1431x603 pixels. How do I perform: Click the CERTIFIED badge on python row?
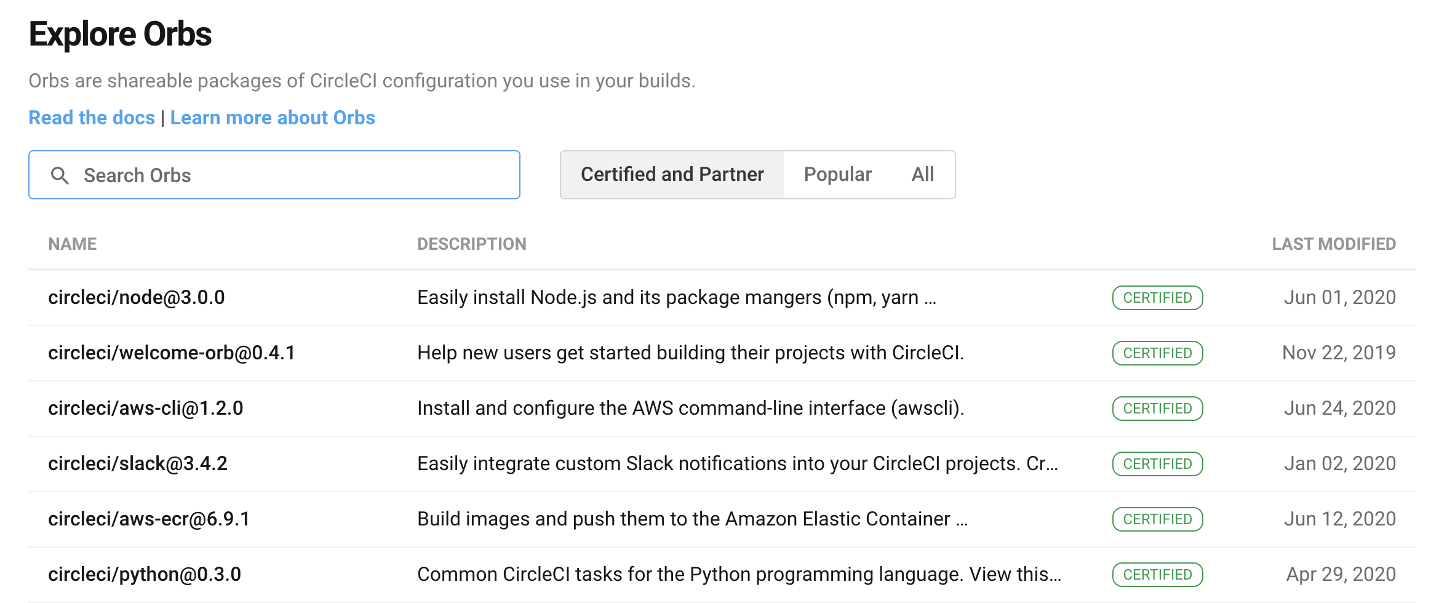point(1157,575)
